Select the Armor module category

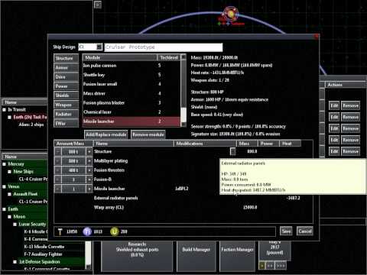(66, 68)
